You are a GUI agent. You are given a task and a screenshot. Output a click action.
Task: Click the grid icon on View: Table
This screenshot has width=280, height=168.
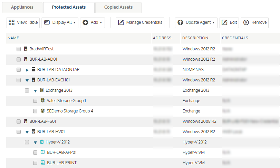point(12,22)
